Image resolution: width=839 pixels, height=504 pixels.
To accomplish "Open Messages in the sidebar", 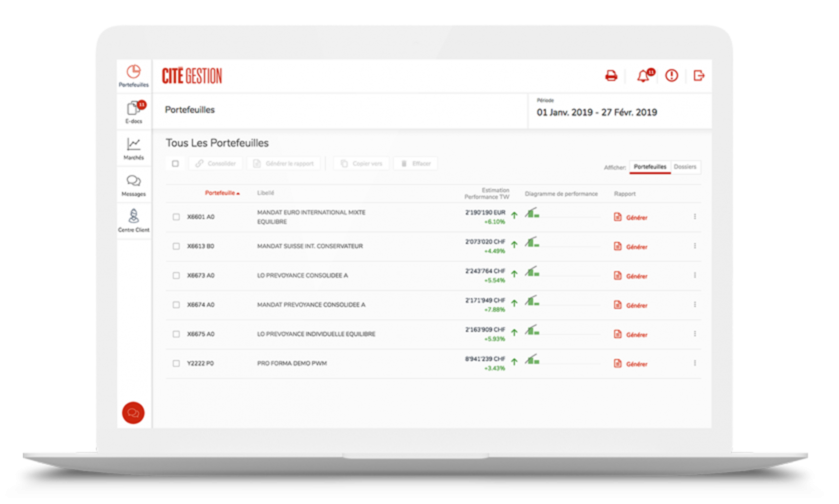I will pyautogui.click(x=134, y=185).
